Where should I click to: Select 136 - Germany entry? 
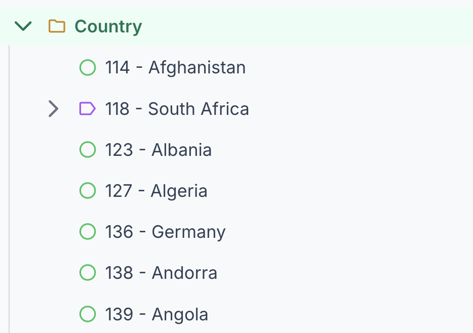[x=165, y=232]
